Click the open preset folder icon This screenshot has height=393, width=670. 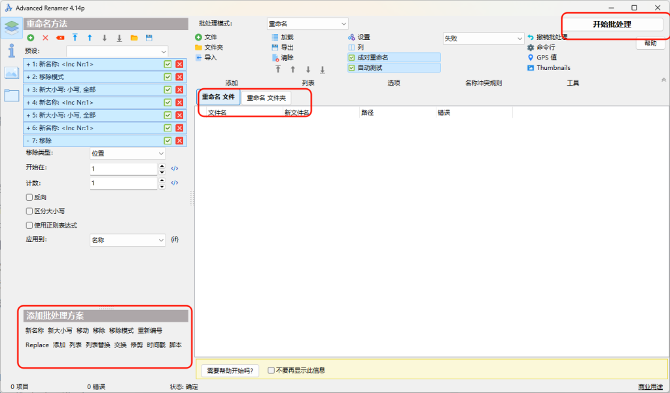click(134, 38)
